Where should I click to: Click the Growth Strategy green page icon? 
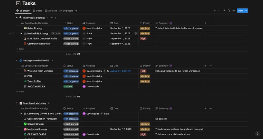point(25,124)
